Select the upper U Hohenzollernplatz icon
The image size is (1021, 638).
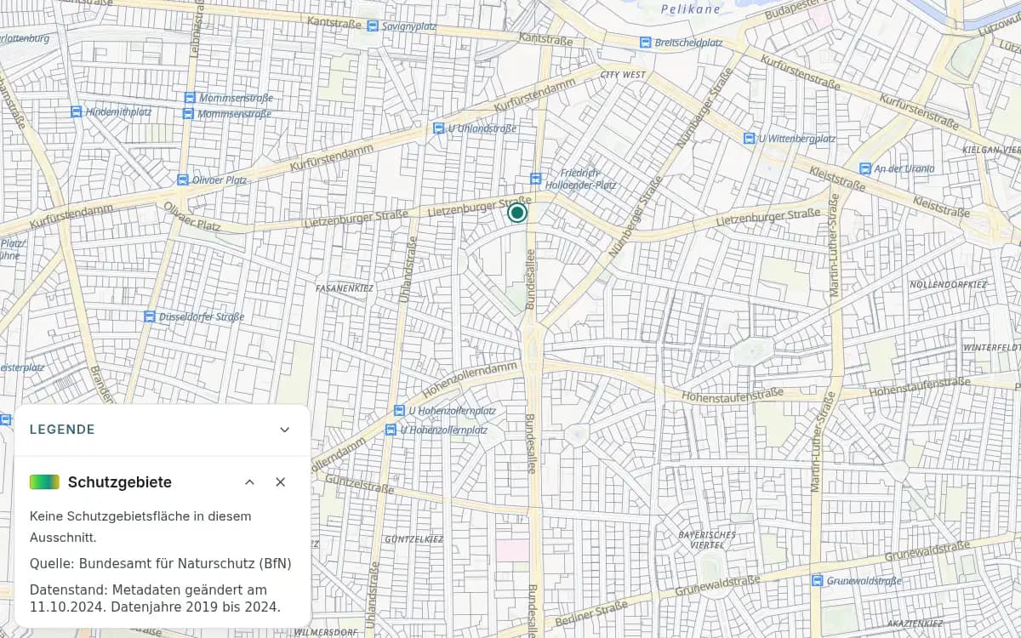coord(399,411)
